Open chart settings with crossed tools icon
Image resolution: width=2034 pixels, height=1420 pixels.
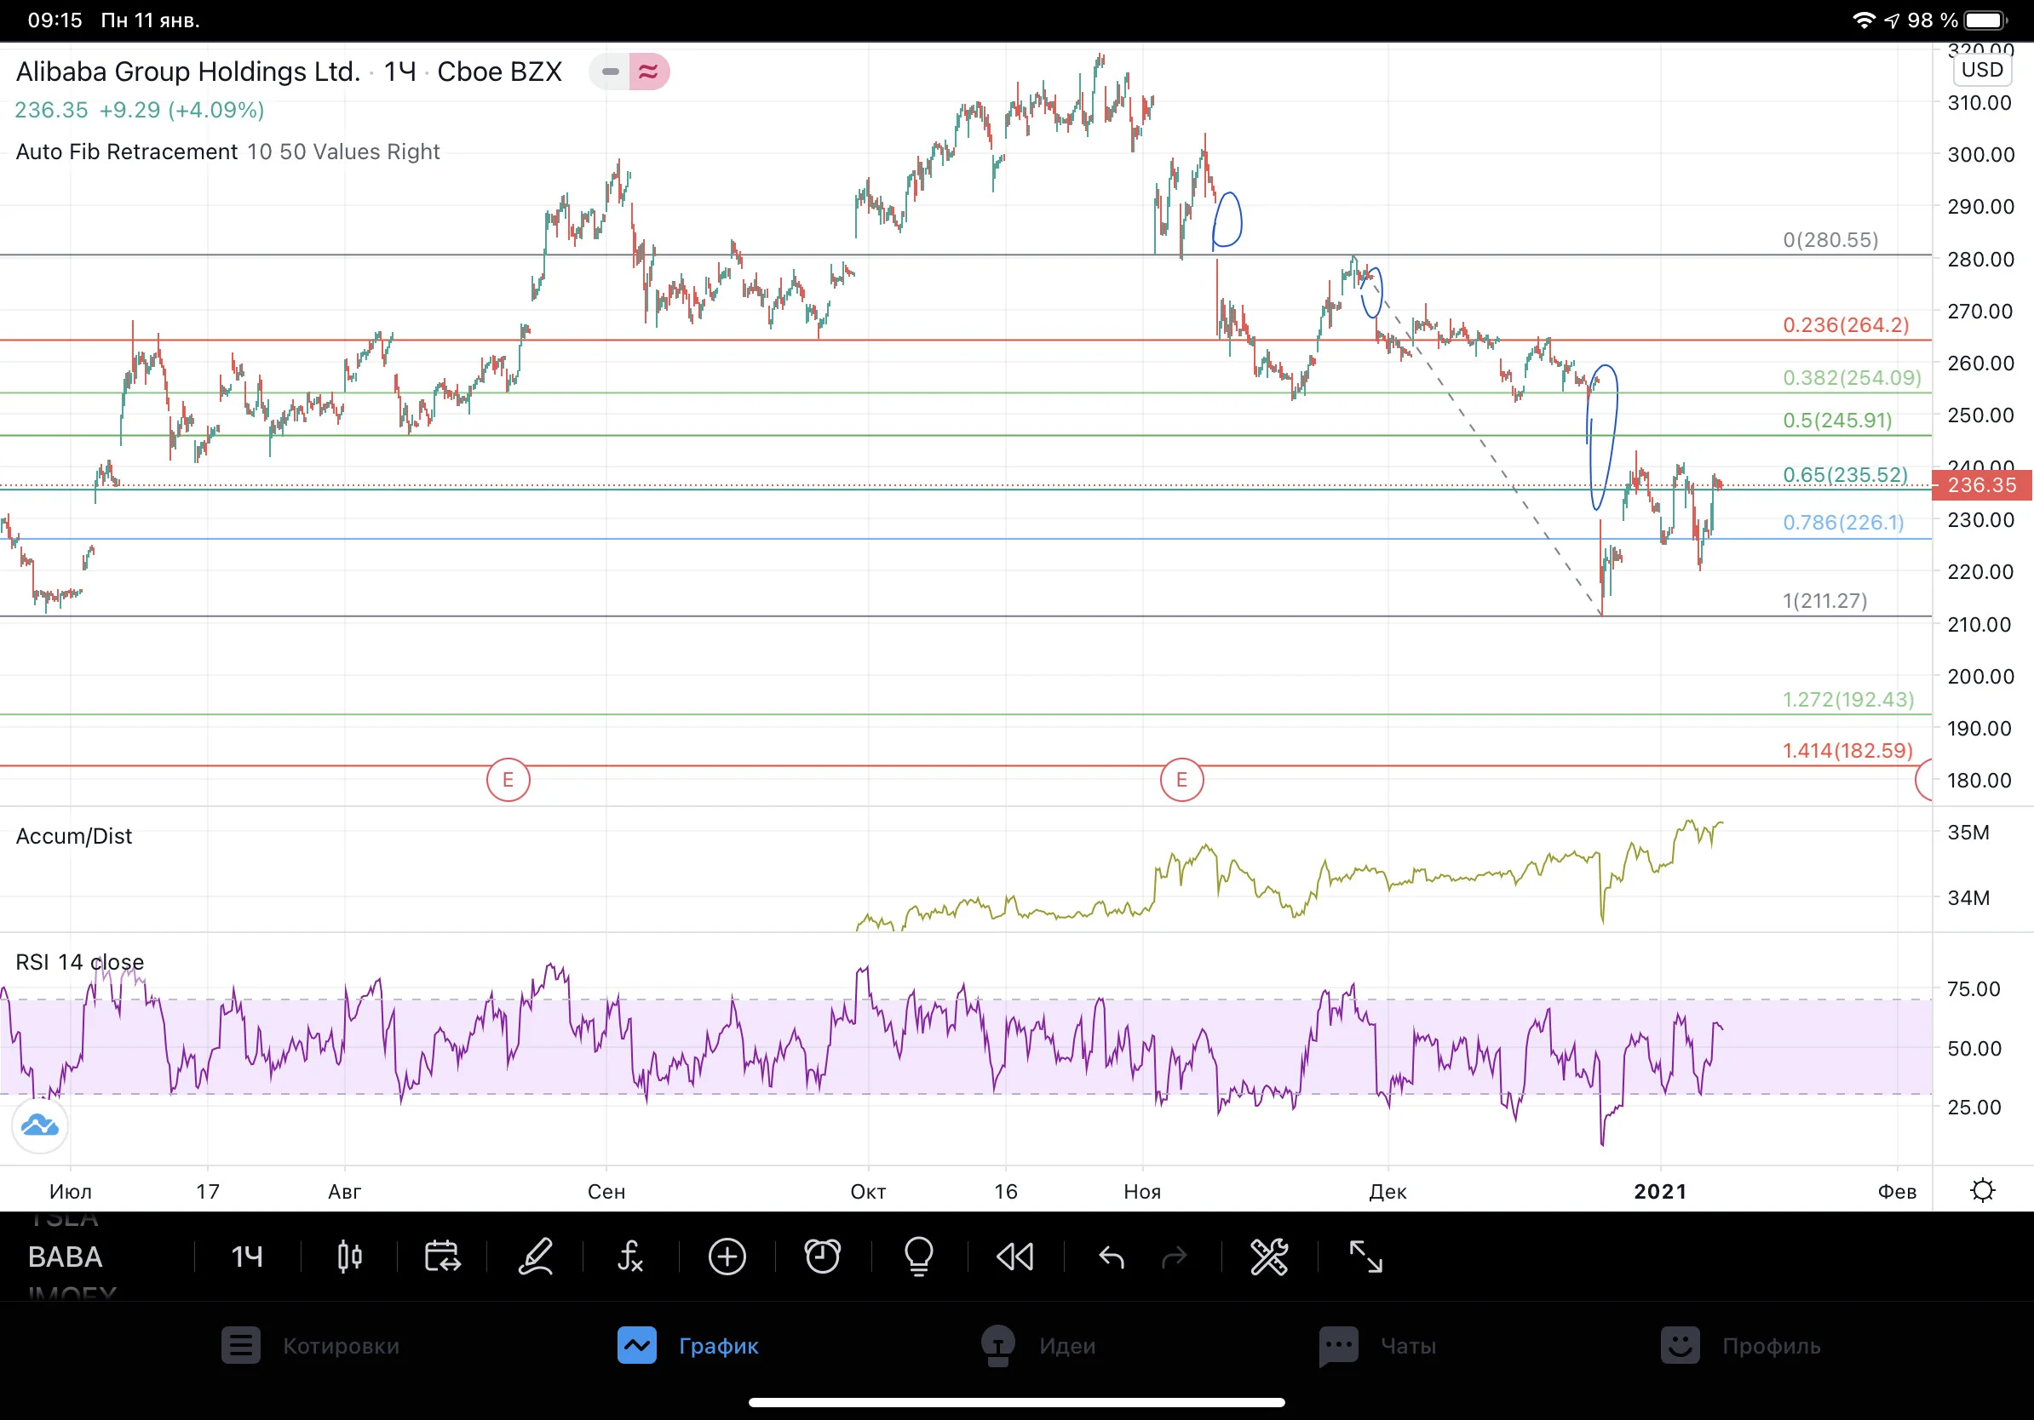(x=1268, y=1257)
